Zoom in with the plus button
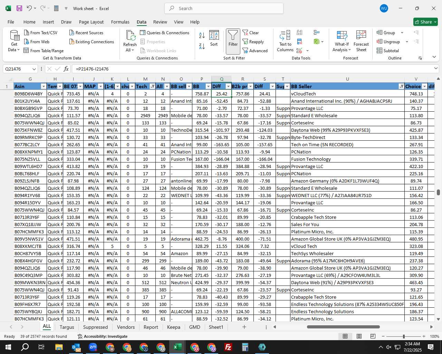 pyautogui.click(x=424, y=336)
